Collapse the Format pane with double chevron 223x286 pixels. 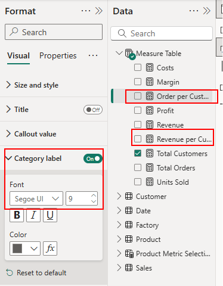pyautogui.click(x=99, y=11)
